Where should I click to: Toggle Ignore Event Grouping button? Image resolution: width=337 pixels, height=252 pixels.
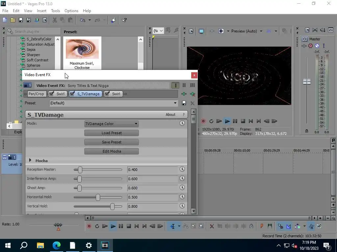coord(319,226)
